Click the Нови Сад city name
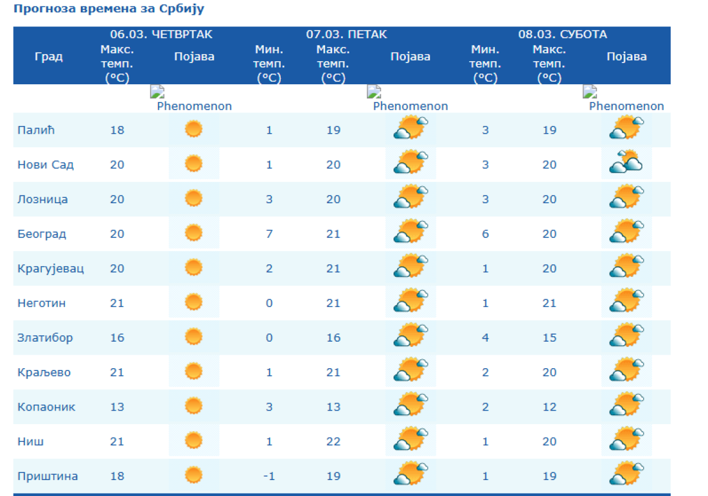 point(45,164)
